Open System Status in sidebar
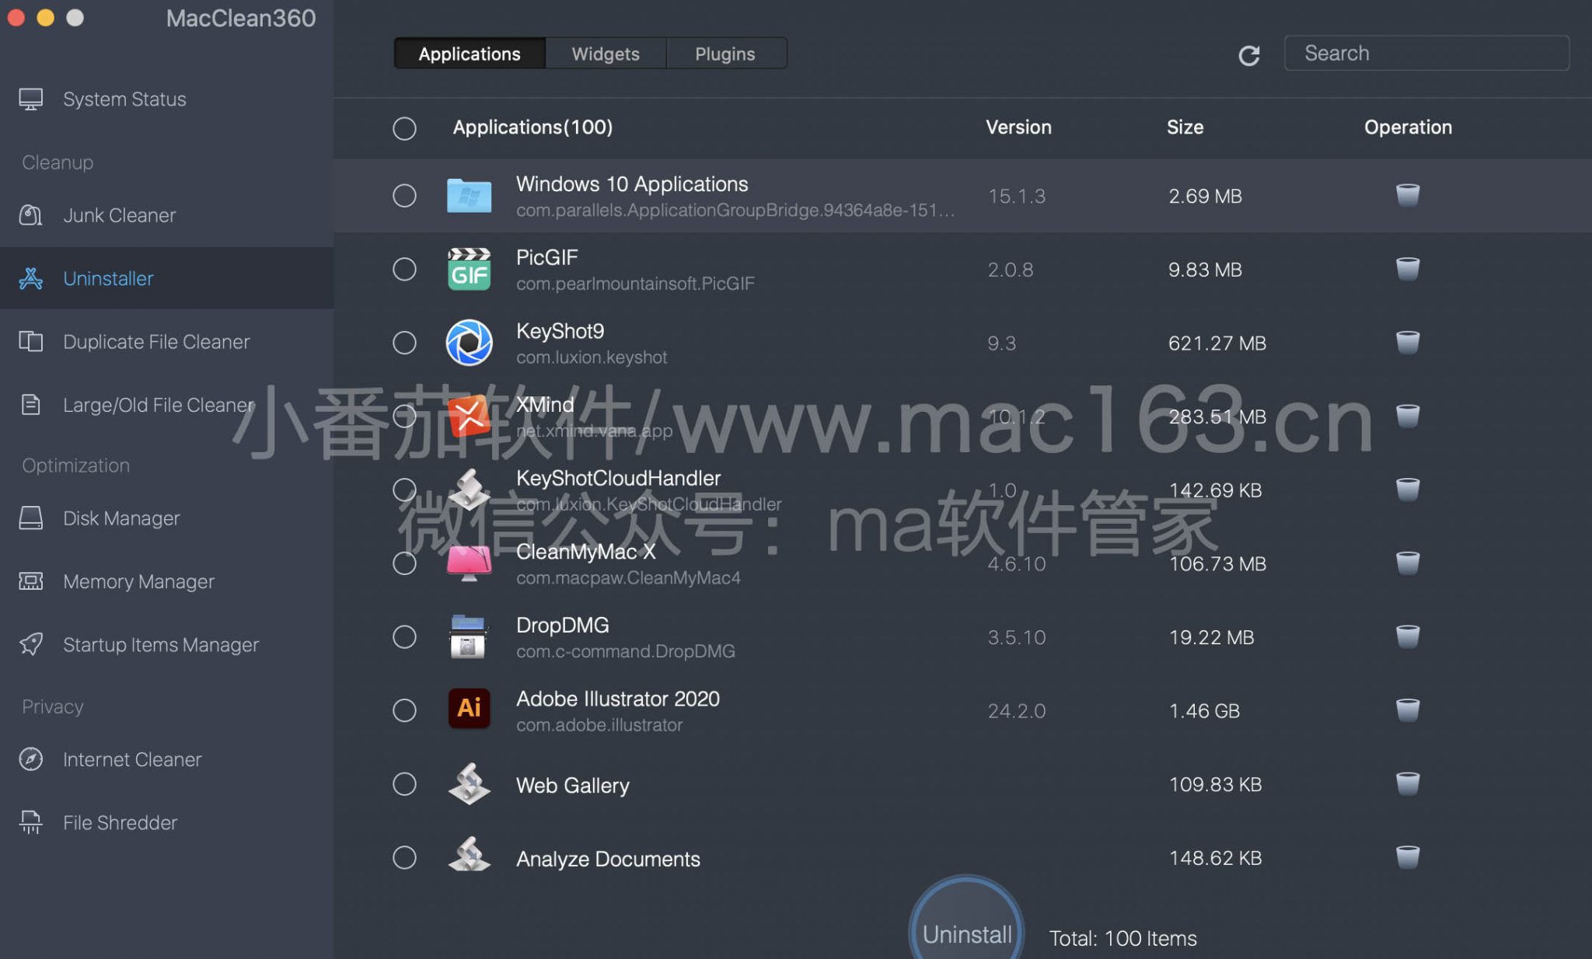Viewport: 1592px width, 959px height. click(x=124, y=99)
